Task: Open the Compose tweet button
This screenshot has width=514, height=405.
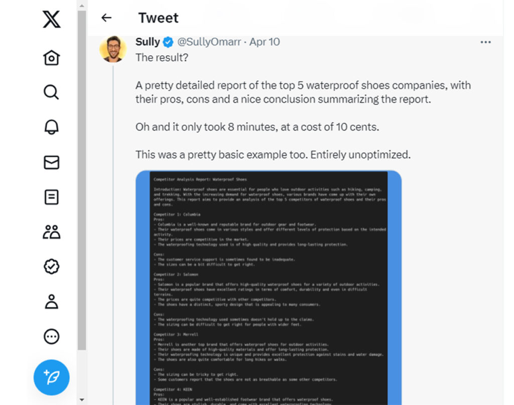Action: [x=51, y=377]
